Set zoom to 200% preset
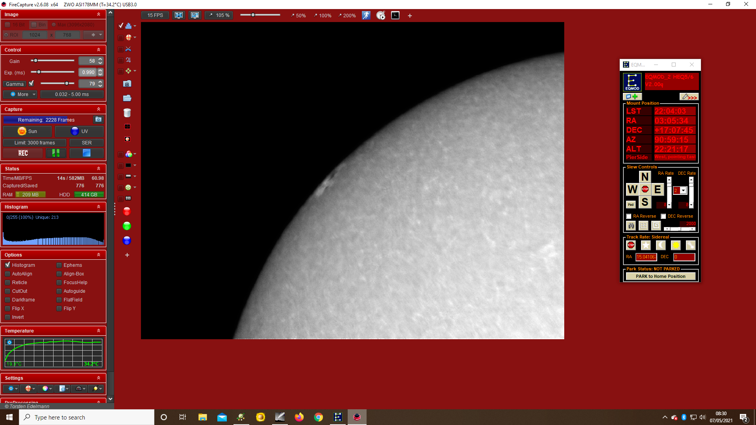 347,16
